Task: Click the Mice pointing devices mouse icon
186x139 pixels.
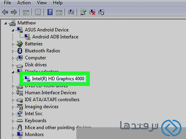Action: pos(20,128)
